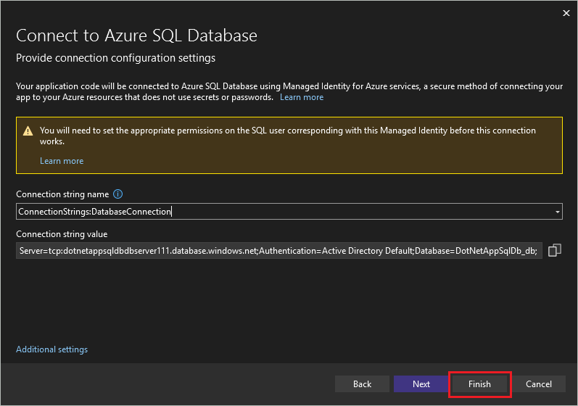Expand the connection string name dropdown arrow
The width and height of the screenshot is (578, 406).
click(x=557, y=212)
